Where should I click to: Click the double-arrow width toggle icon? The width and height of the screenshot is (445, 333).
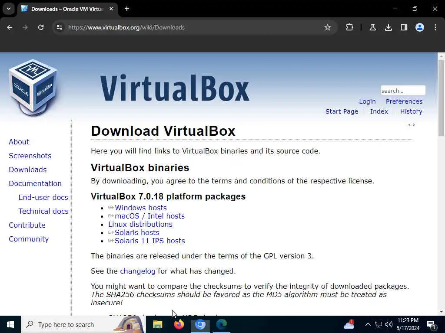(412, 125)
